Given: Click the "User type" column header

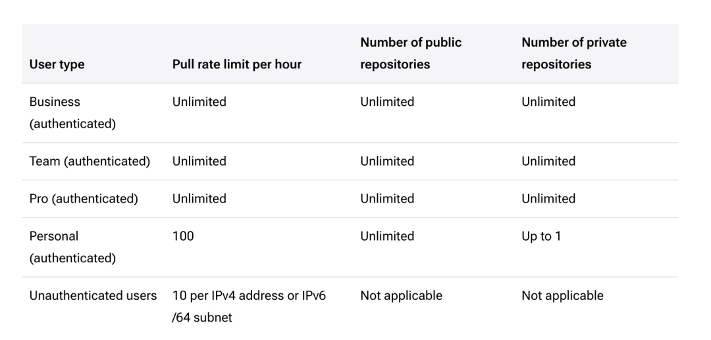Looking at the screenshot, I should click(x=57, y=64).
